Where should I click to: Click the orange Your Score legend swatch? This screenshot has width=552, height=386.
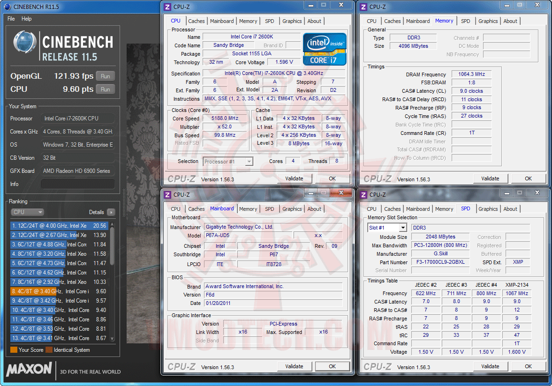(14, 350)
